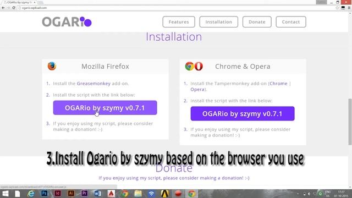The width and height of the screenshot is (352, 198).
Task: Open the Chrome menu icon
Action: 349,8
